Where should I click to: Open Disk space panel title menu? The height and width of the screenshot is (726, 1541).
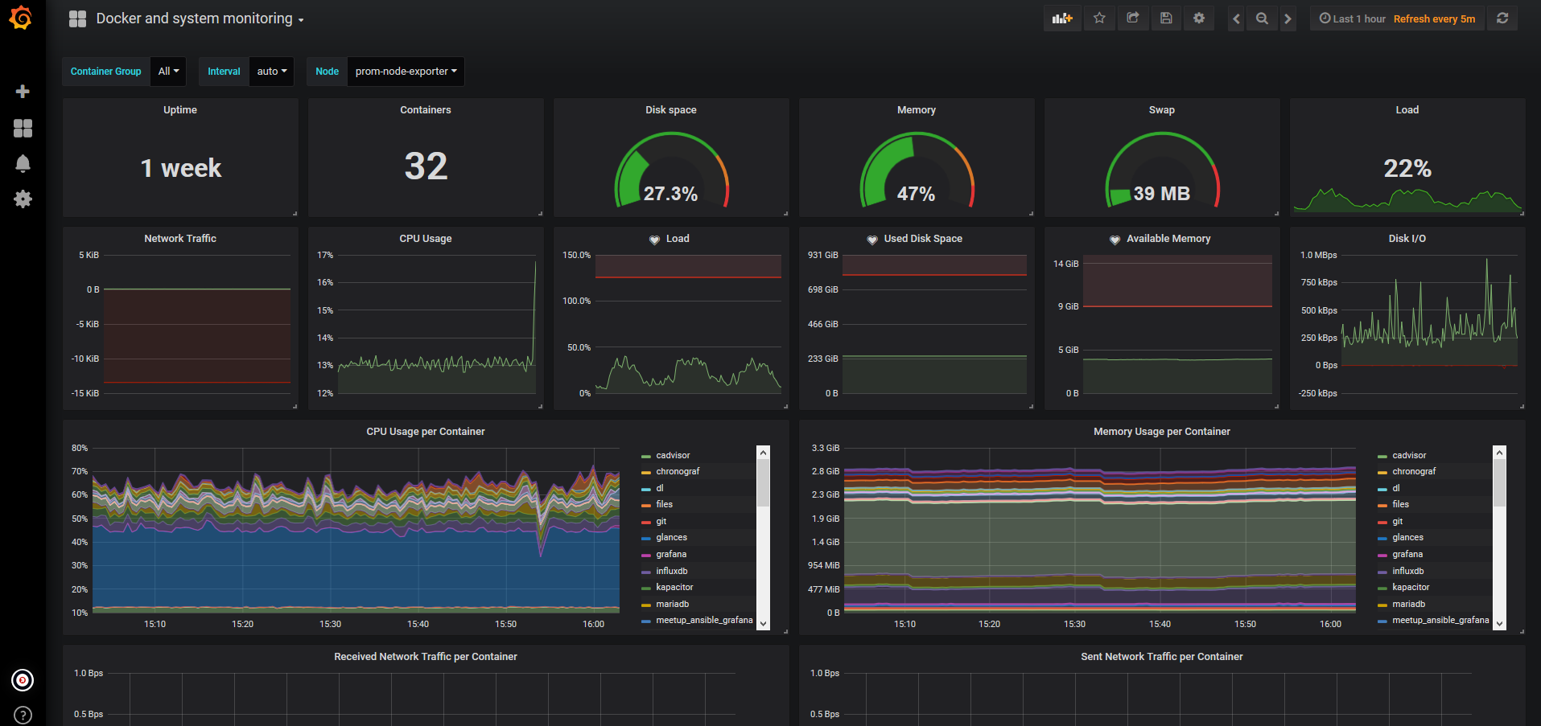(x=671, y=110)
